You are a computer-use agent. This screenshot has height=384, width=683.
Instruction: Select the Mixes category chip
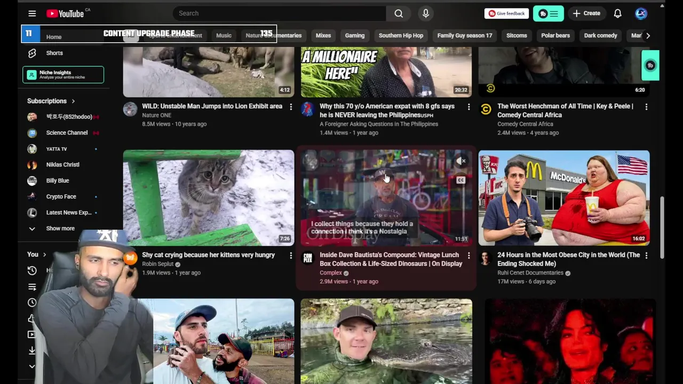(x=323, y=35)
